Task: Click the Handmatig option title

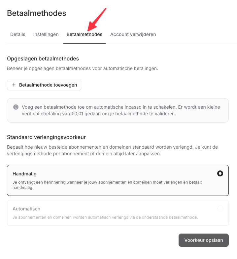Action: click(x=24, y=173)
